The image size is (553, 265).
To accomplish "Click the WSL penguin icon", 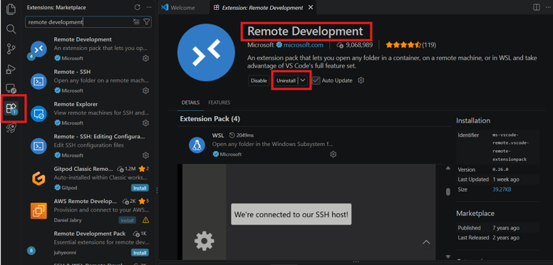I will [x=197, y=145].
